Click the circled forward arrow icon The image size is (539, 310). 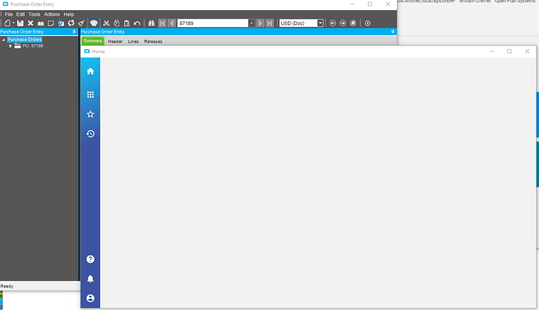[x=343, y=23]
